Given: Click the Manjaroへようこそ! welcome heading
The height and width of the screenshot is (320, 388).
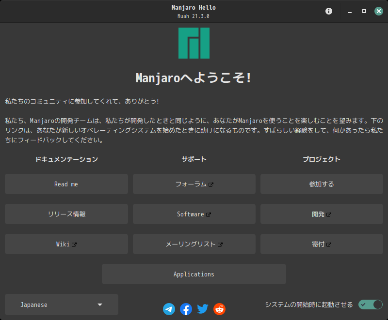Looking at the screenshot, I should click(194, 78).
